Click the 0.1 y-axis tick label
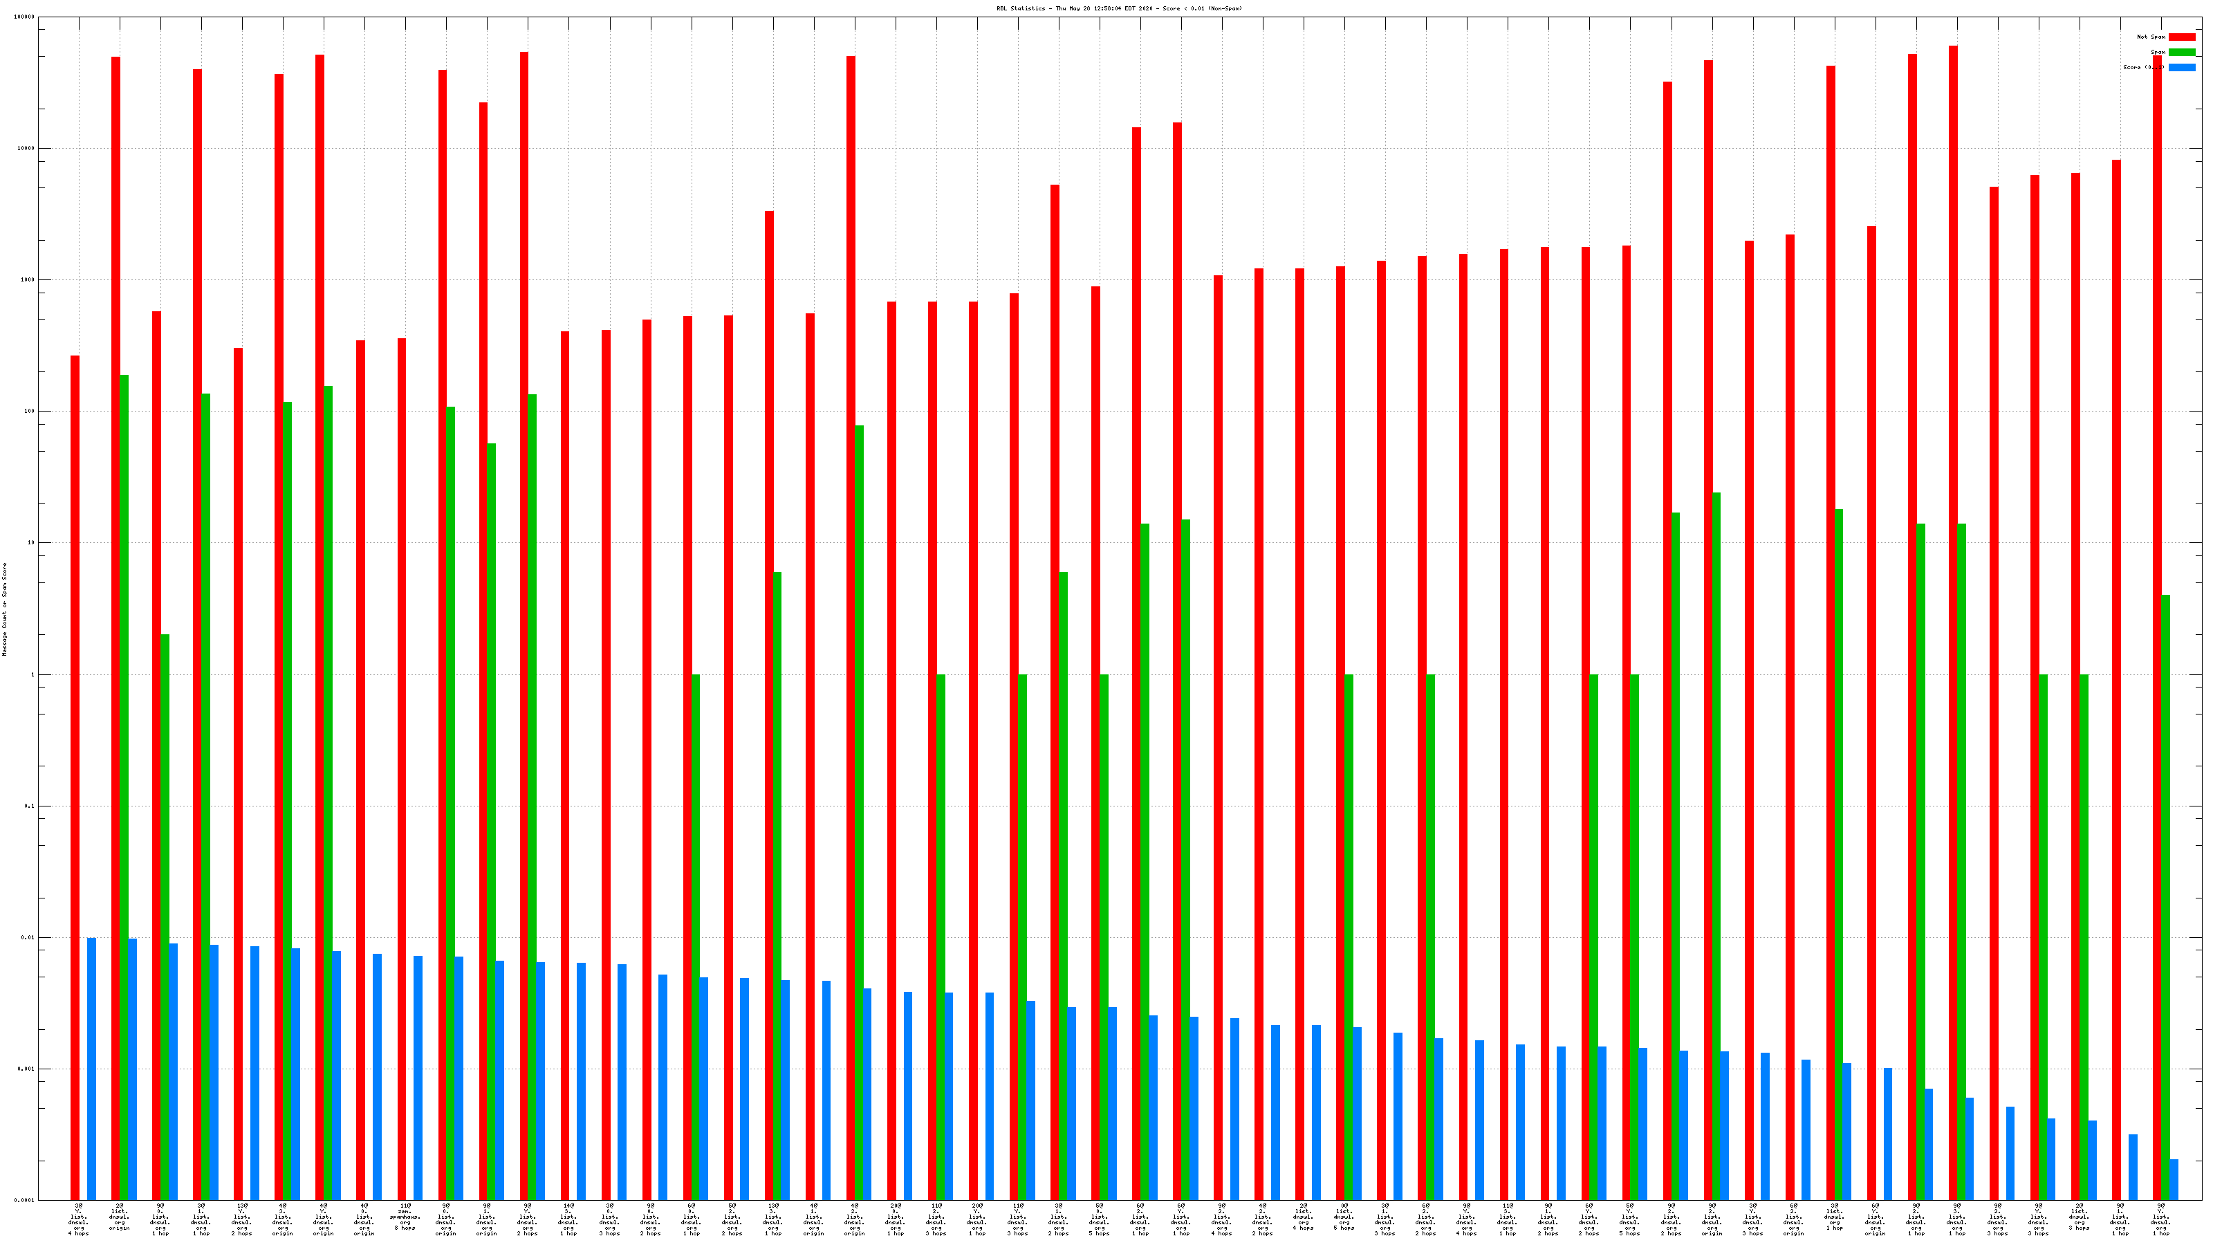The image size is (2213, 1245). (x=29, y=806)
